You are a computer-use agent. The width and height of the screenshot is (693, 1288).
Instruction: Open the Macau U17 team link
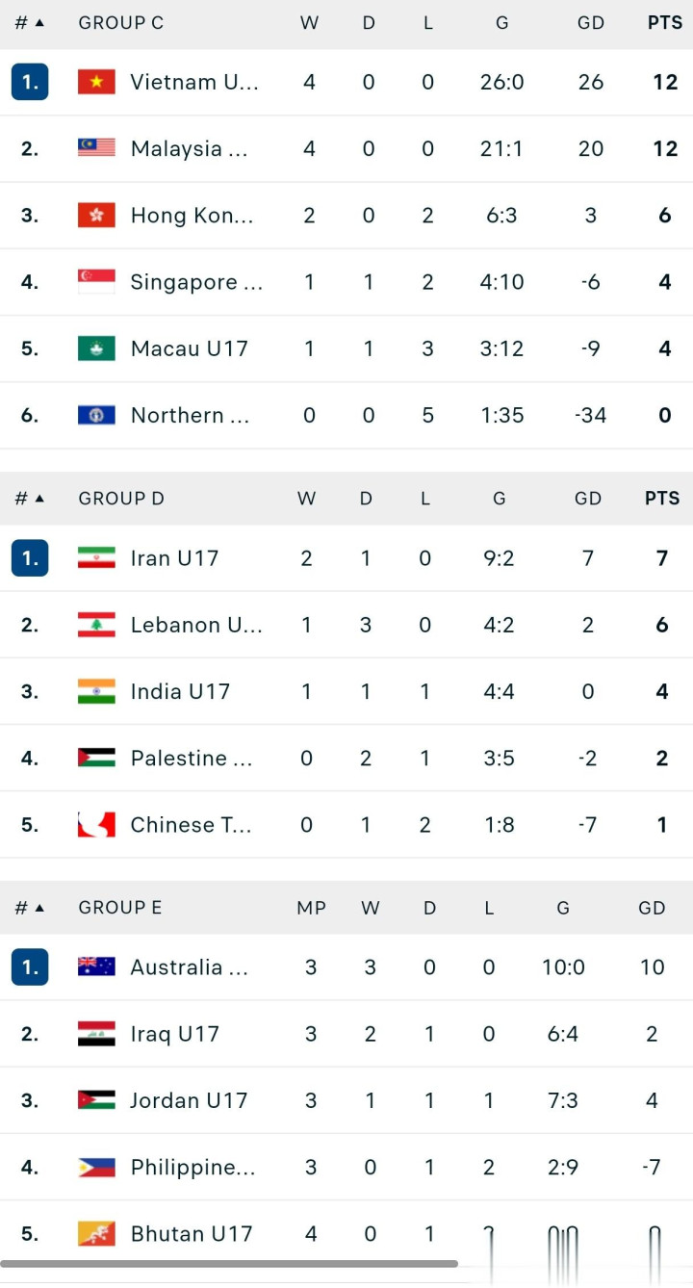(x=189, y=348)
